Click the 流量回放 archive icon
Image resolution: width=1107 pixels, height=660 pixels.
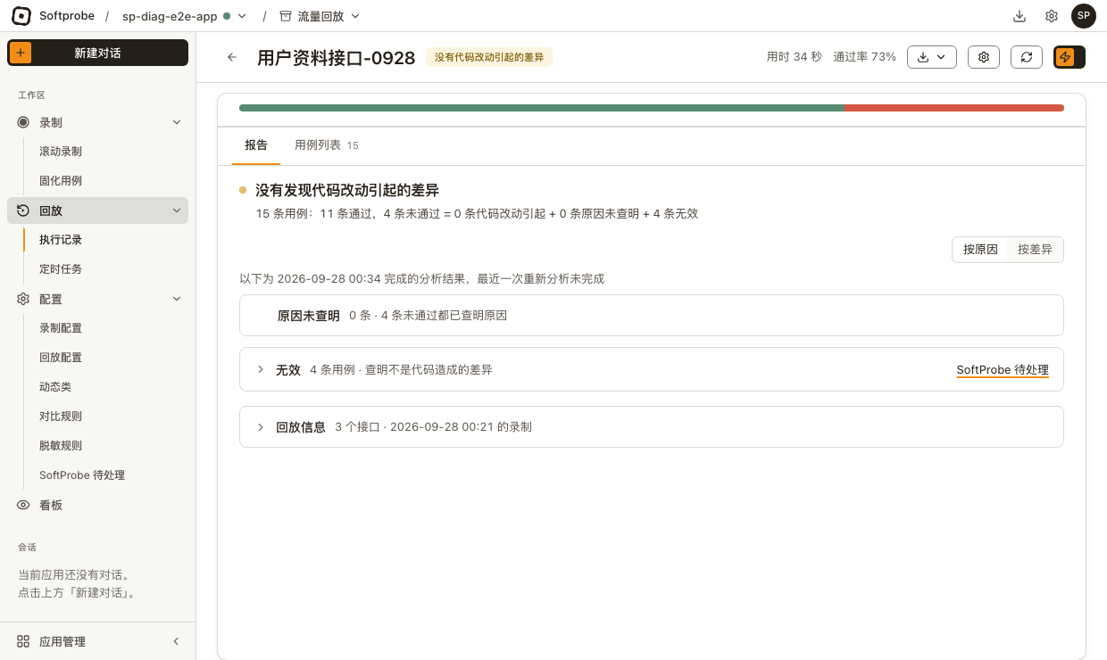point(286,16)
